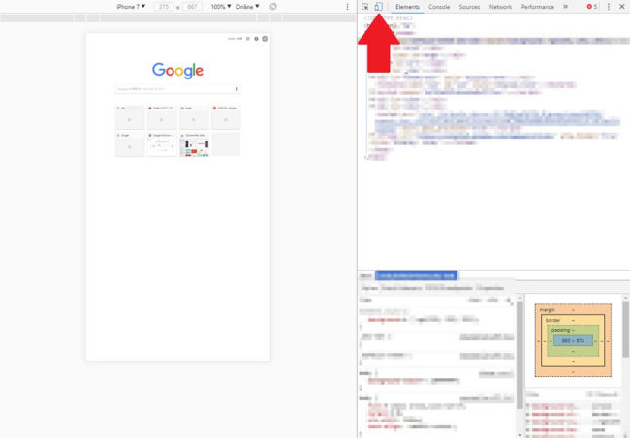The height and width of the screenshot is (438, 630).
Task: Open device toolbar more options menu
Action: (348, 7)
